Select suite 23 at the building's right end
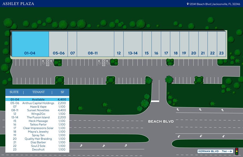The width and height of the screenshot is (243, 157). click(221, 44)
